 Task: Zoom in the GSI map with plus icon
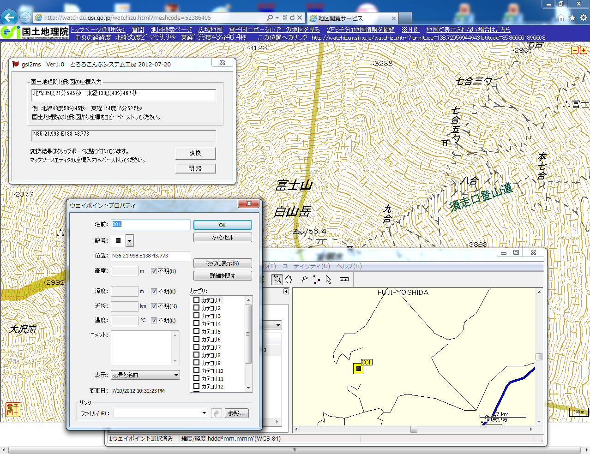click(x=583, y=50)
